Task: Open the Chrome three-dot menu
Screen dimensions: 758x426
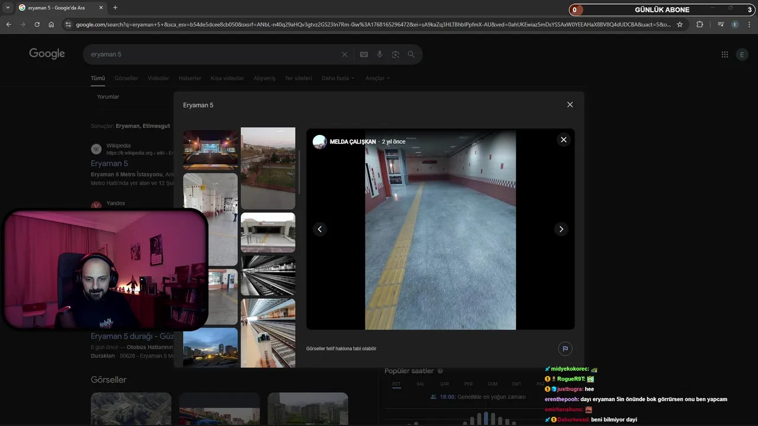Action: pyautogui.click(x=750, y=24)
